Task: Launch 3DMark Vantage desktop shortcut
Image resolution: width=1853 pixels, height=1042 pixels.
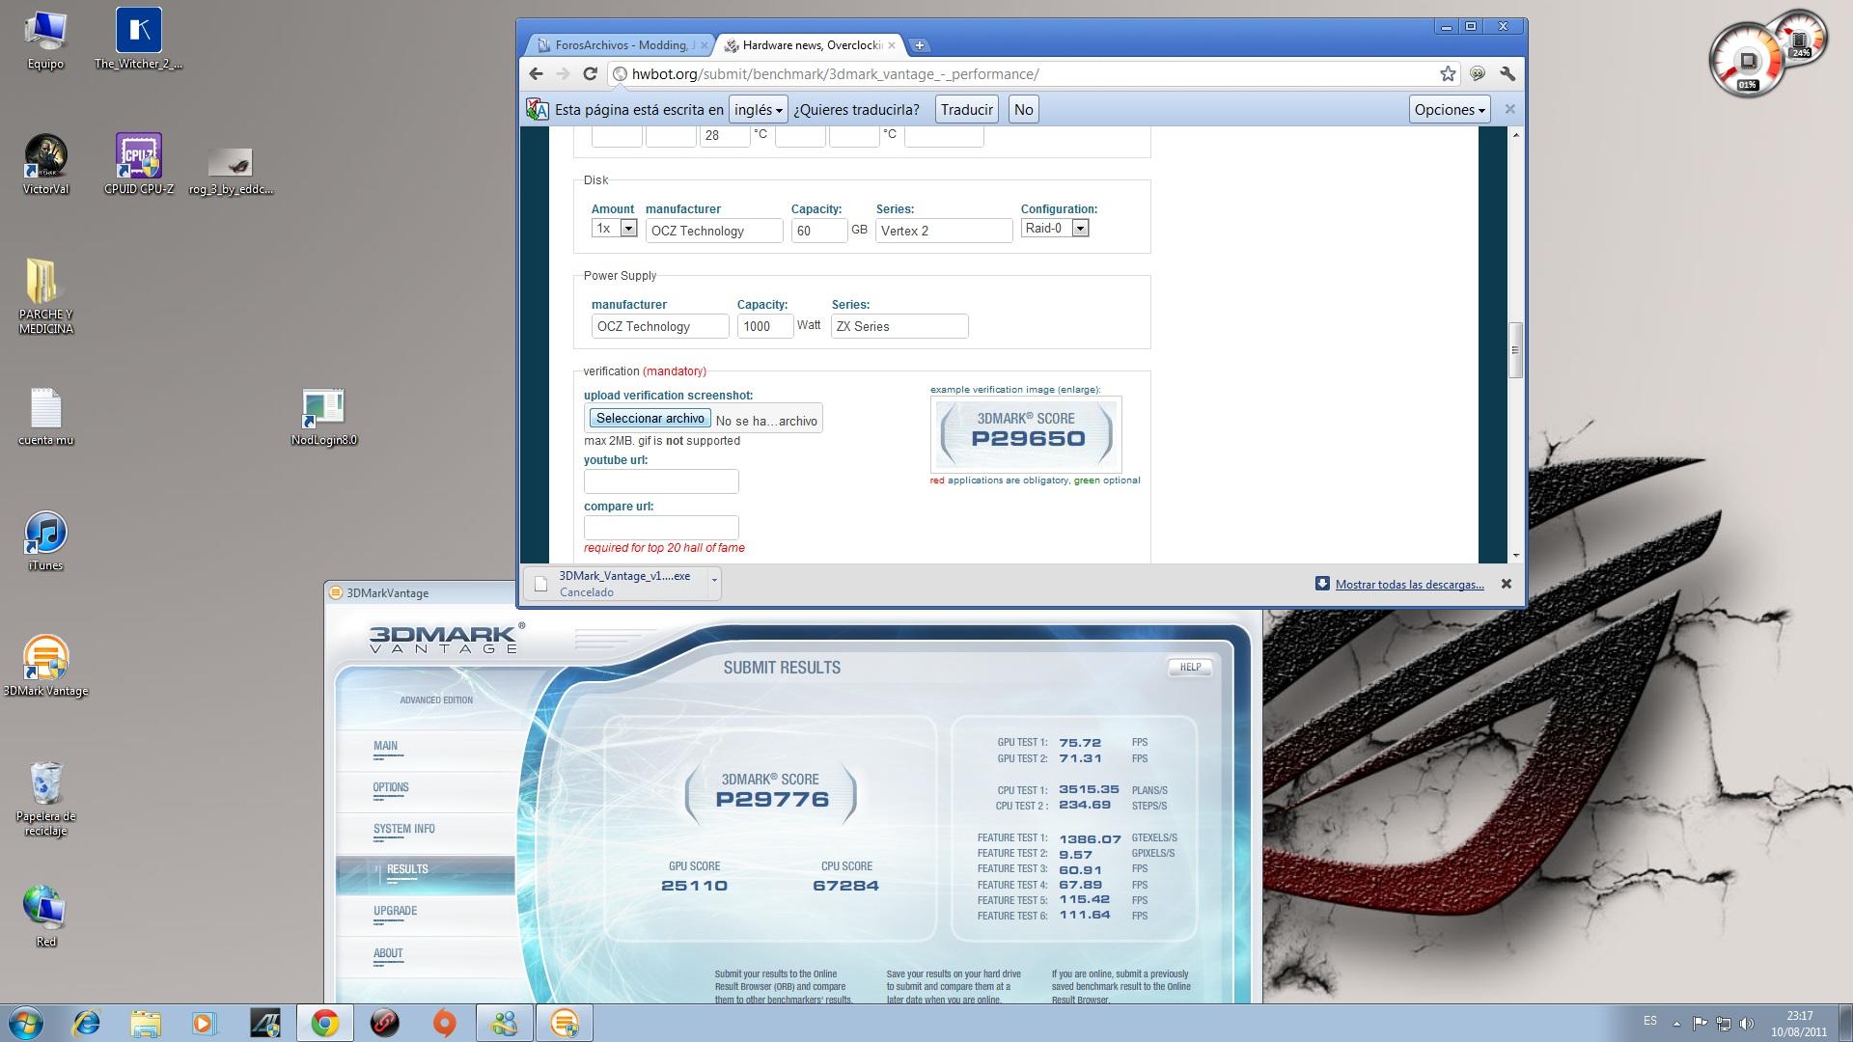Action: tap(45, 666)
